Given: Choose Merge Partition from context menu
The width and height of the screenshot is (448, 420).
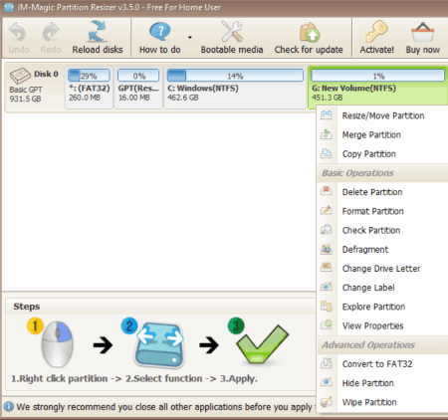Looking at the screenshot, I should click(x=382, y=135).
